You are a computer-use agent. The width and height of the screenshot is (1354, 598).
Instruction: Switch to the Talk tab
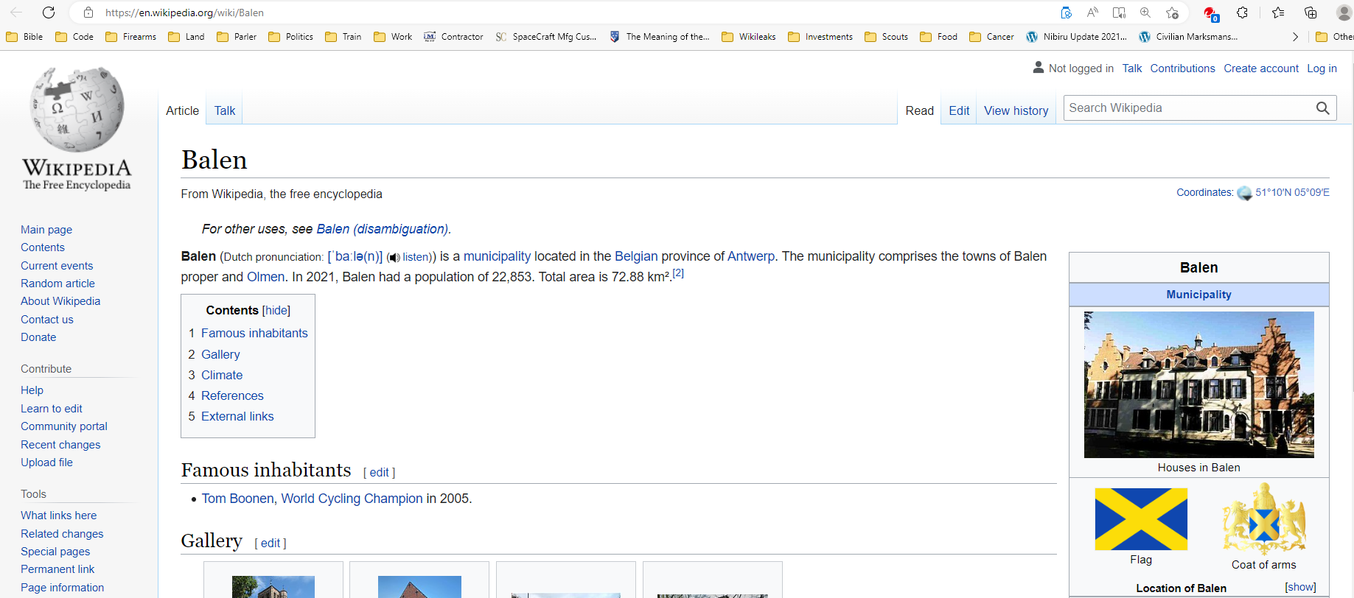tap(225, 110)
